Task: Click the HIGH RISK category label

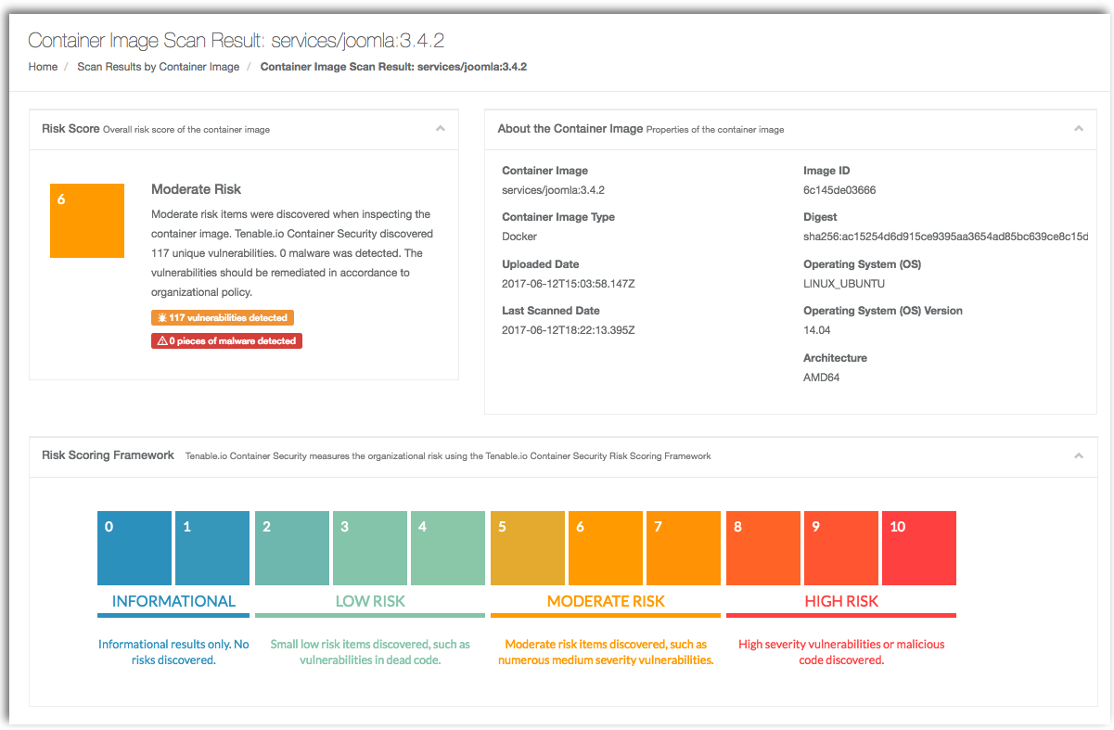Action: coord(841,601)
